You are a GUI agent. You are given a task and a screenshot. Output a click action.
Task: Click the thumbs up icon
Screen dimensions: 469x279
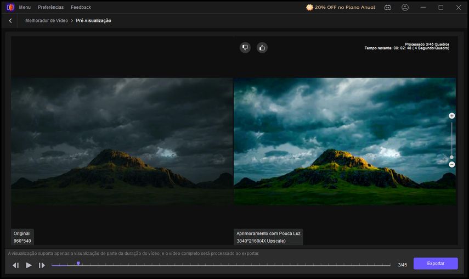[x=262, y=48]
